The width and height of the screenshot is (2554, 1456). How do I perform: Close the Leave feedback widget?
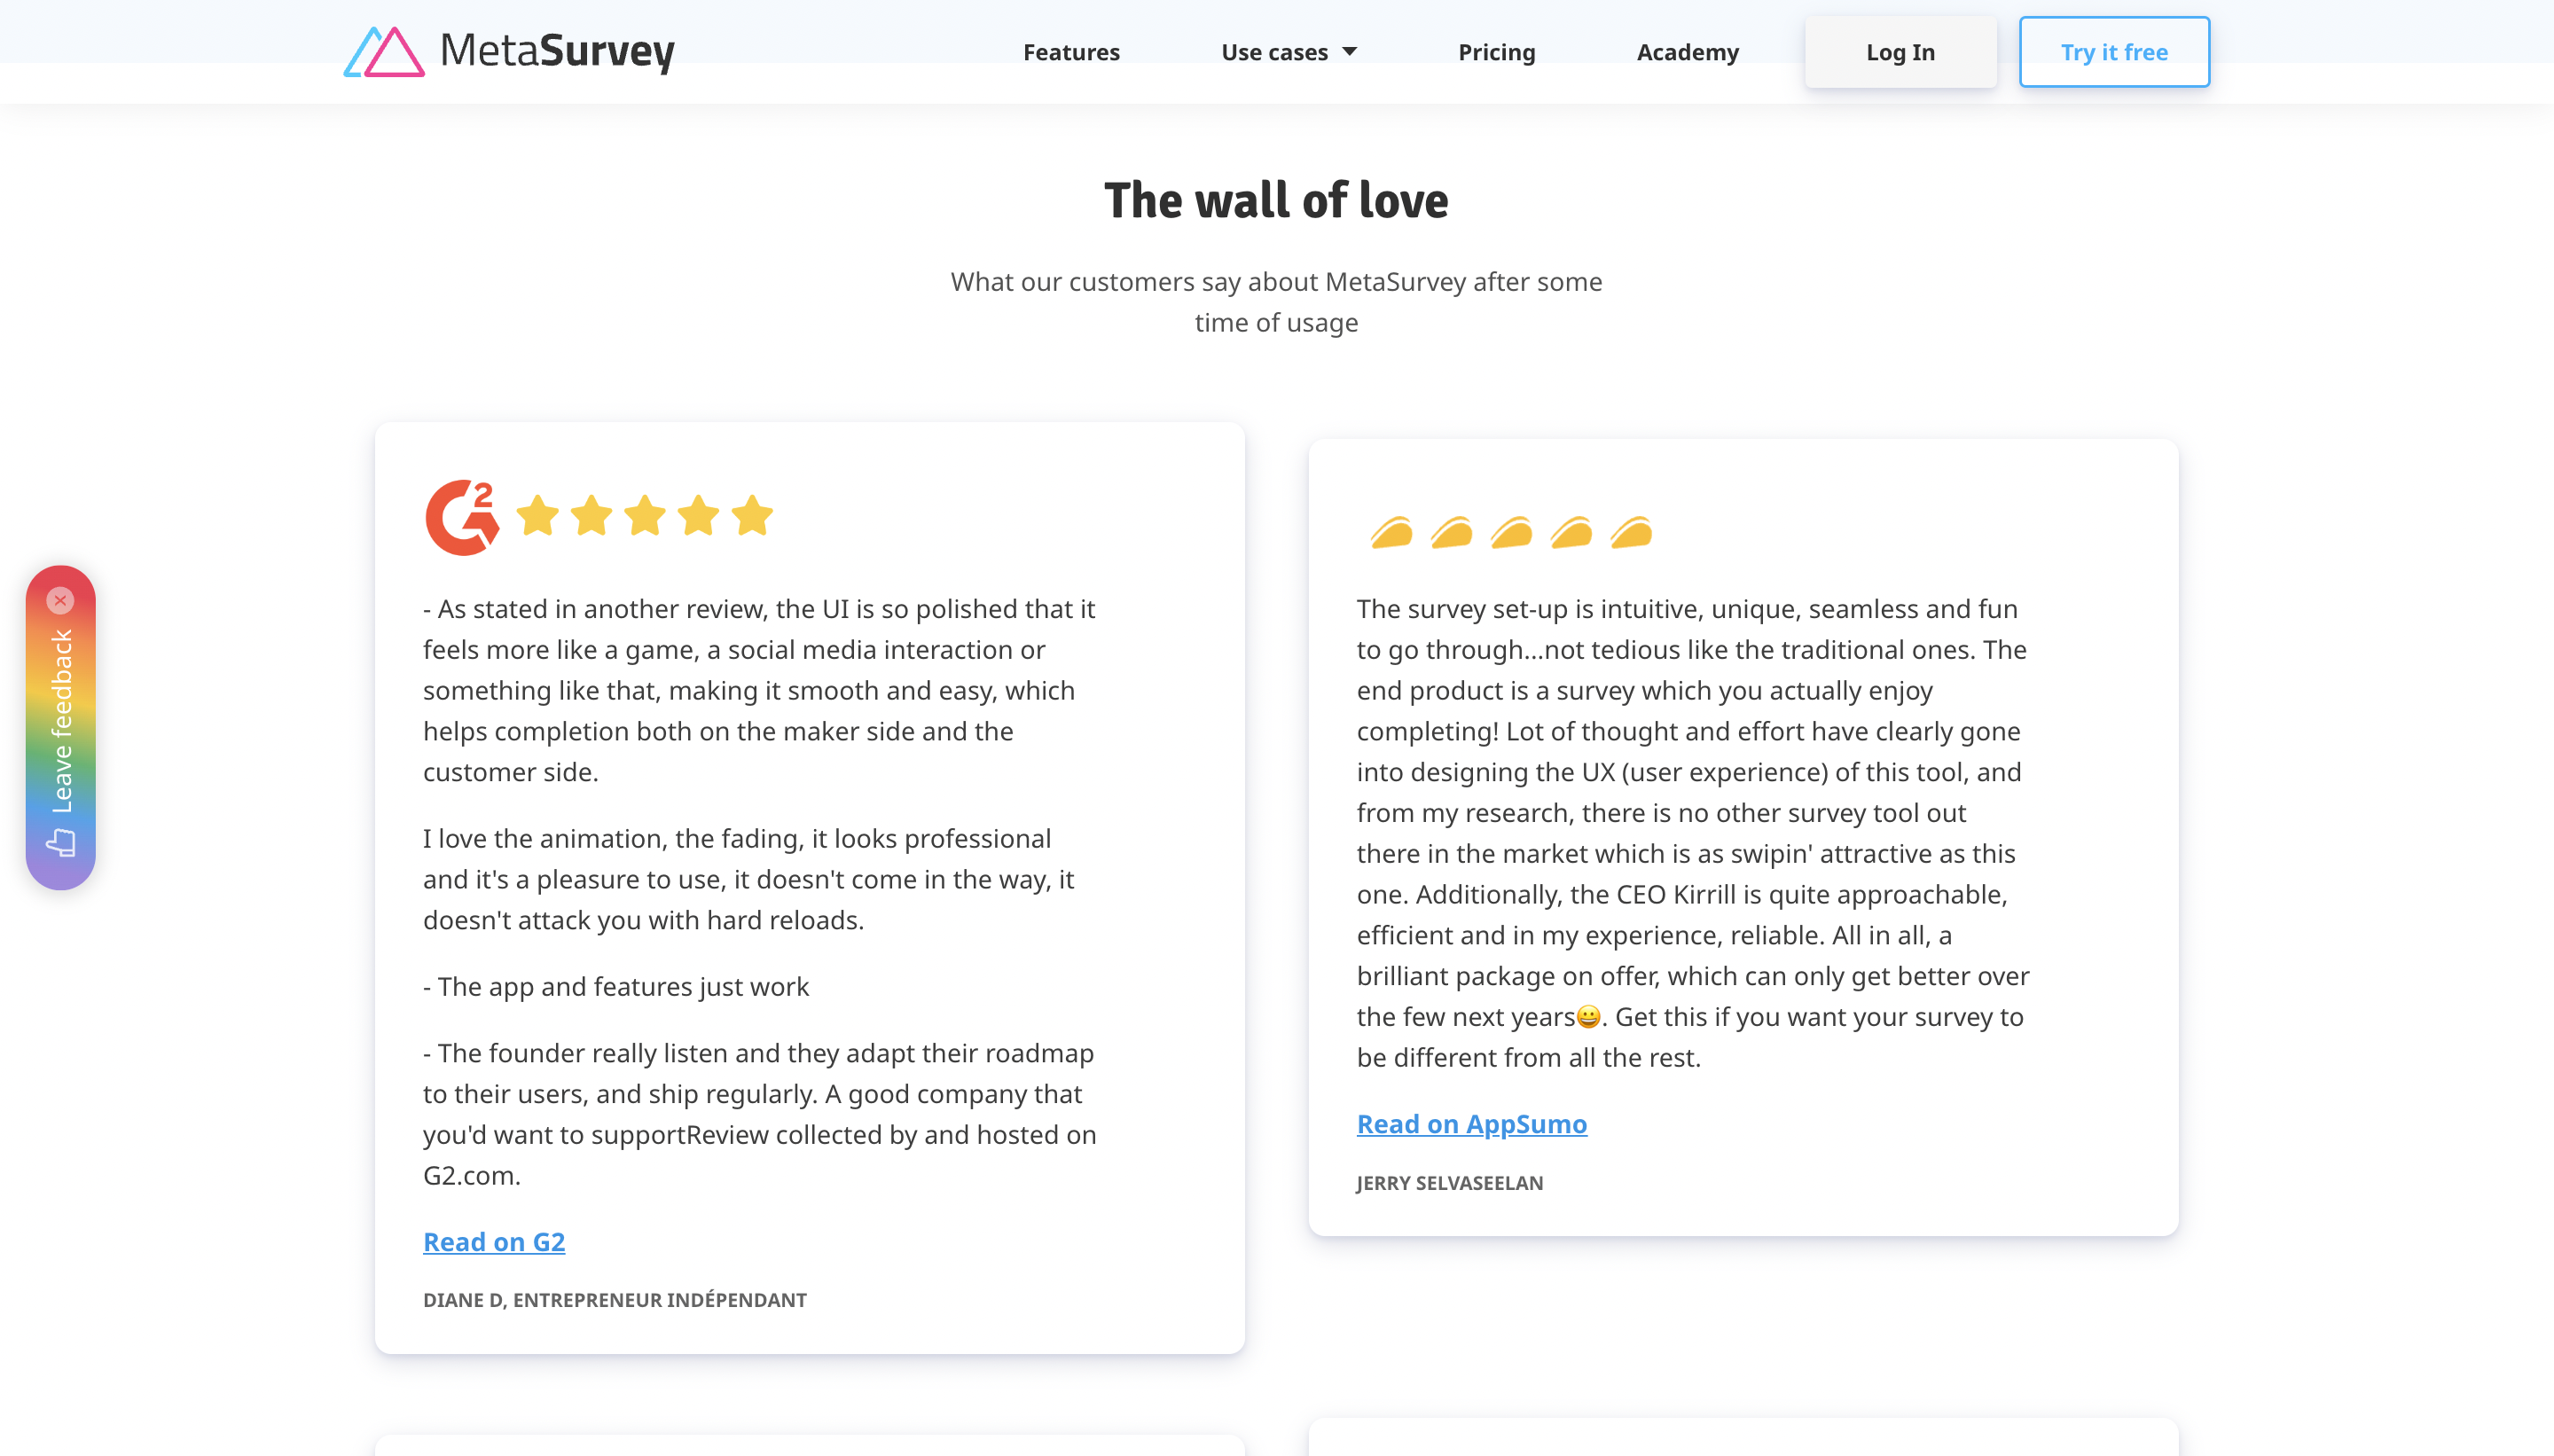coord(60,600)
